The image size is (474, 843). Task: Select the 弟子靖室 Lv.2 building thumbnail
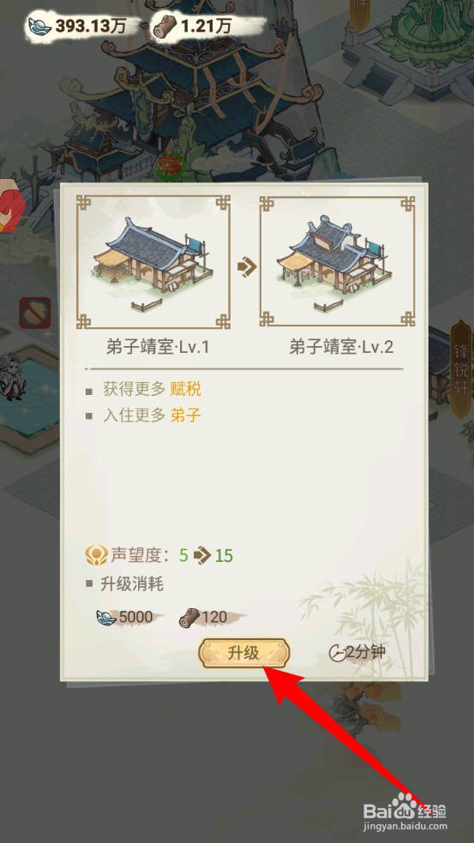coord(338,262)
